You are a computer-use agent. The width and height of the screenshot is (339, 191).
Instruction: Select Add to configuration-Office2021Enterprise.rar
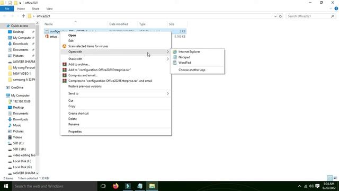tap(100, 70)
